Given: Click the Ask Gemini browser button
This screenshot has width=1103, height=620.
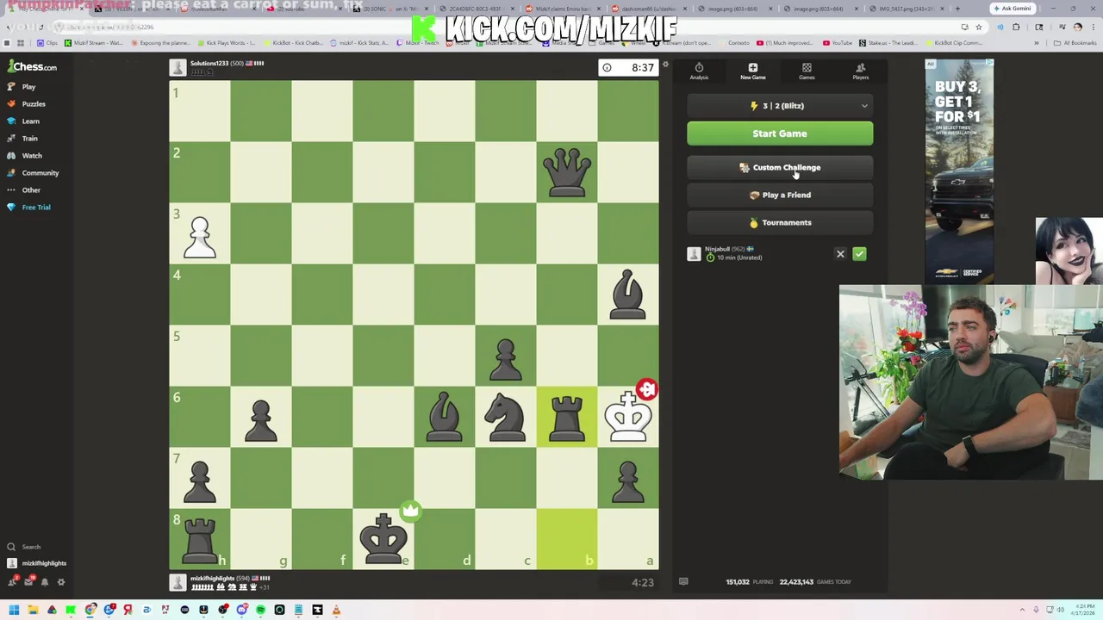Looking at the screenshot, I should click(1012, 9).
